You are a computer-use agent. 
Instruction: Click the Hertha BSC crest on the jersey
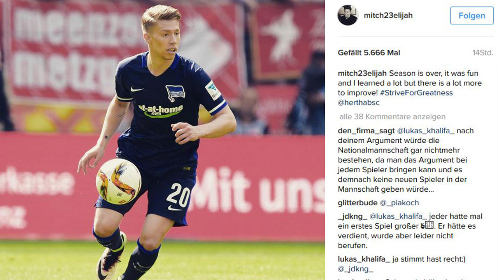(175, 93)
